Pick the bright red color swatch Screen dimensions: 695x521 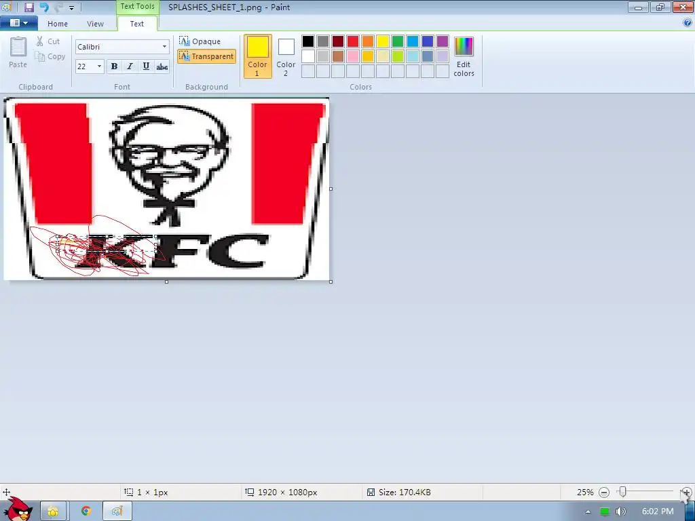point(353,41)
